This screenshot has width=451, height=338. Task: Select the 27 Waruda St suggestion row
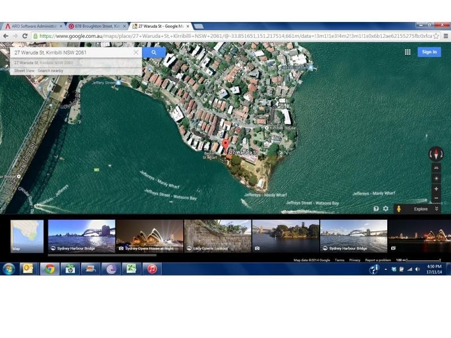click(76, 63)
